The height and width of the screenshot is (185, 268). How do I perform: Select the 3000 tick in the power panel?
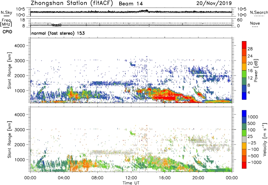click(x=19, y=61)
